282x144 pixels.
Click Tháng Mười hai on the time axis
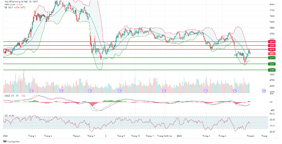tap(165, 136)
